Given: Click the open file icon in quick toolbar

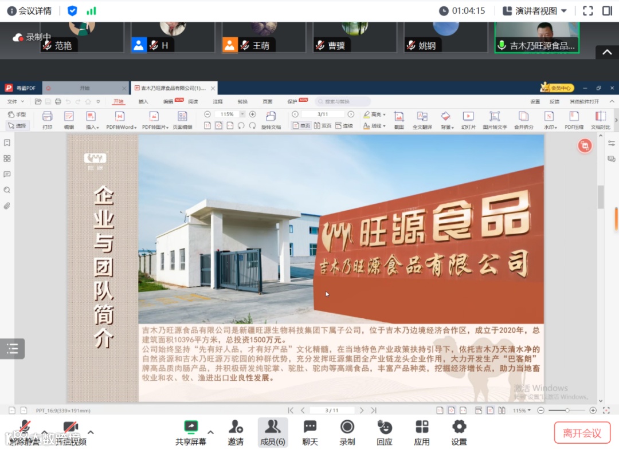Looking at the screenshot, I should (38, 101).
